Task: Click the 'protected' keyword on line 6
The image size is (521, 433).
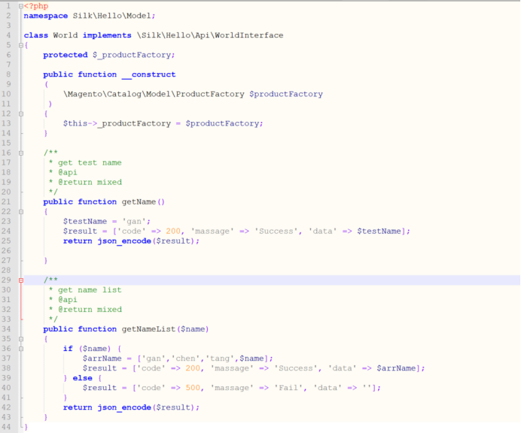Action: tap(66, 55)
